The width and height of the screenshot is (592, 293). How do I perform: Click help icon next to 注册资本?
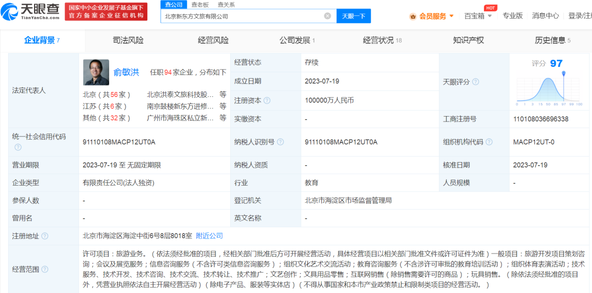pyautogui.click(x=267, y=100)
